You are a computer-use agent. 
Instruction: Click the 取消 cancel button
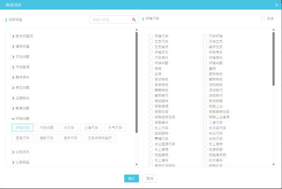pyautogui.click(x=150, y=178)
